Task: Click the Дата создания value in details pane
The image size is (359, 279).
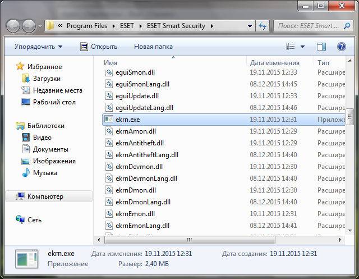Action: (293, 254)
